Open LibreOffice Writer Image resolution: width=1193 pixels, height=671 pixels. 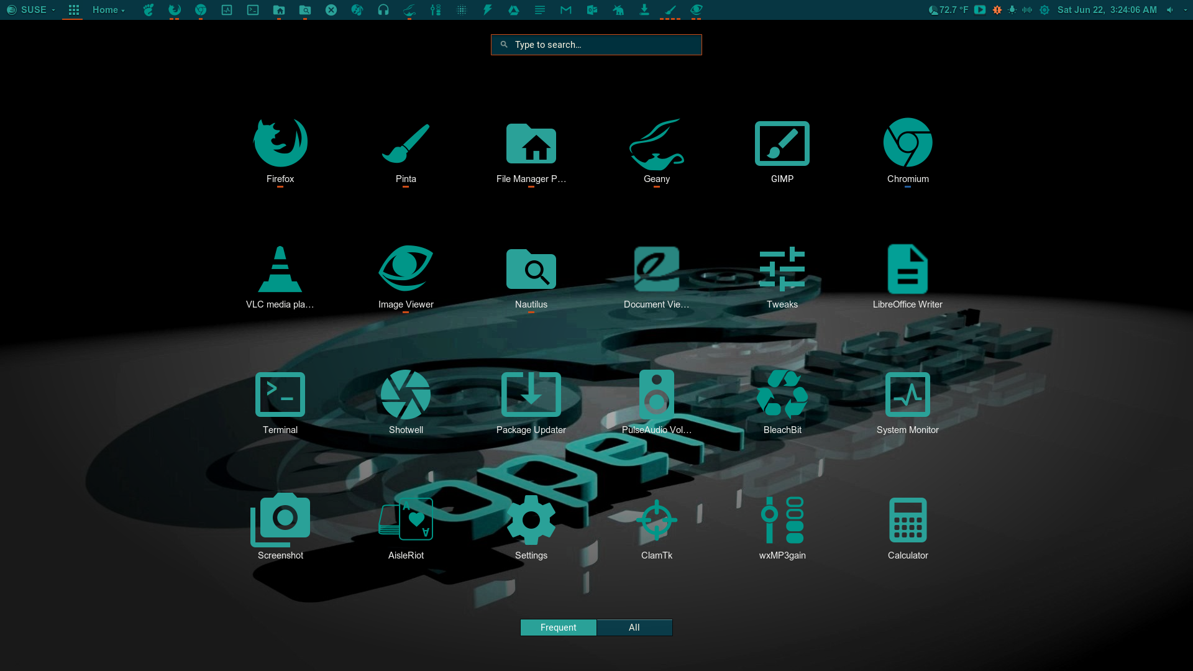click(908, 276)
